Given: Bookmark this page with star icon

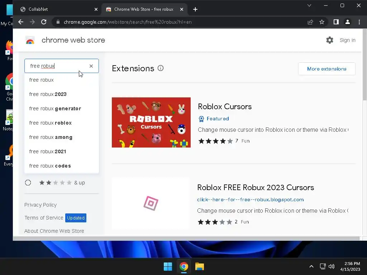Looking at the screenshot, I should pyautogui.click(x=322, y=22).
